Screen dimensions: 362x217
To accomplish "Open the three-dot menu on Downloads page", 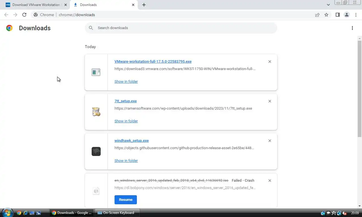I will [352, 28].
